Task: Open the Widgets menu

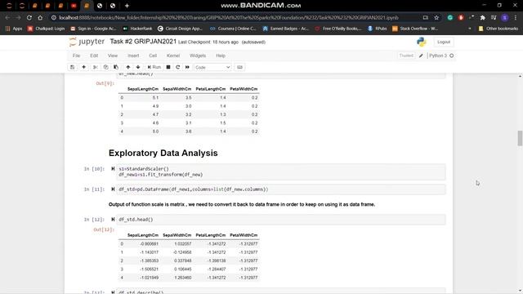Action: [x=198, y=56]
